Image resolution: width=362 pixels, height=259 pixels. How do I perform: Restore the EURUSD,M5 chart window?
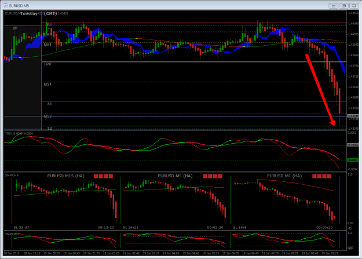coord(344,6)
